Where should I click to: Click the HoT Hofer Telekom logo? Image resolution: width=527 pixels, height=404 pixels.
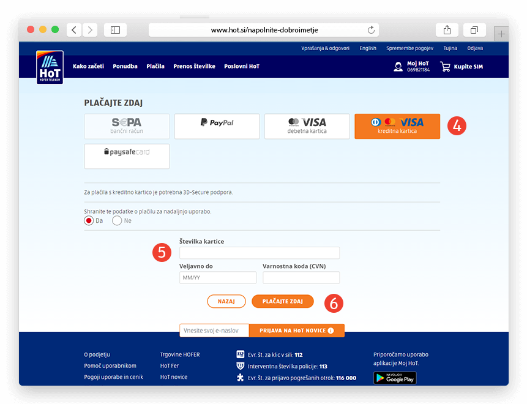tap(50, 67)
